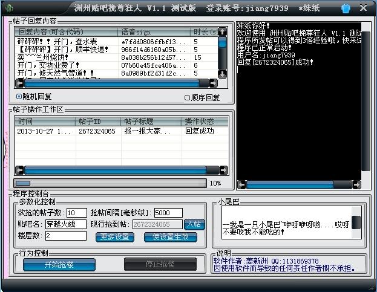Click scroll-up arrow of reply content list

222,31
